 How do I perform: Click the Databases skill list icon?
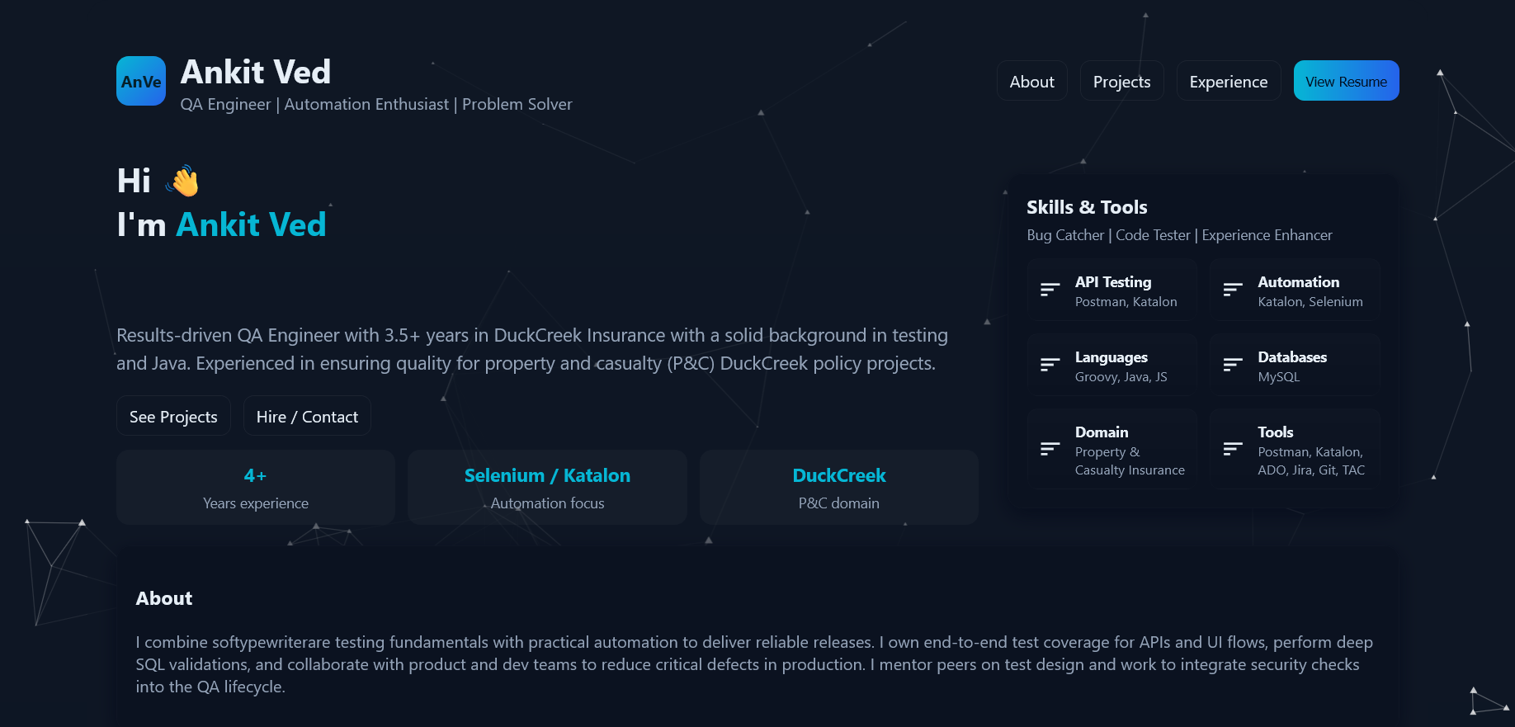[x=1233, y=365]
